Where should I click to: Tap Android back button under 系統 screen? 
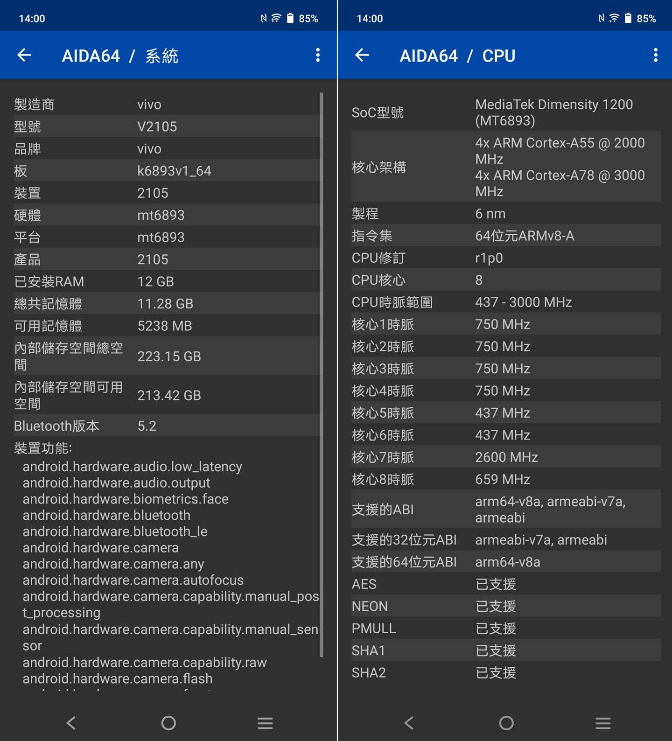pos(71,723)
